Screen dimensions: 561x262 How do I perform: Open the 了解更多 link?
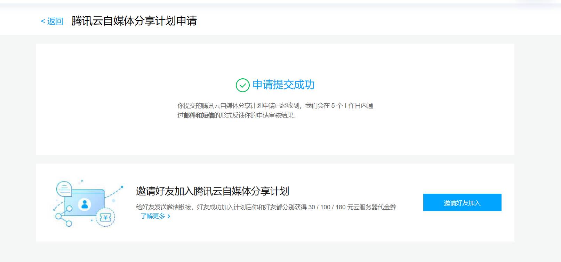click(x=155, y=216)
